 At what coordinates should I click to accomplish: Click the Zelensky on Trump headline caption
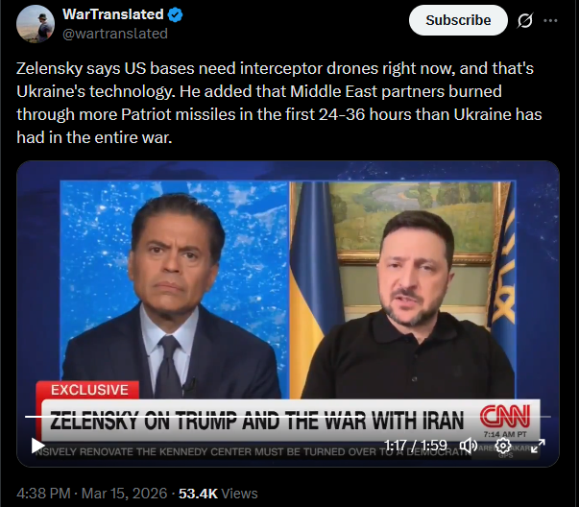tap(256, 421)
